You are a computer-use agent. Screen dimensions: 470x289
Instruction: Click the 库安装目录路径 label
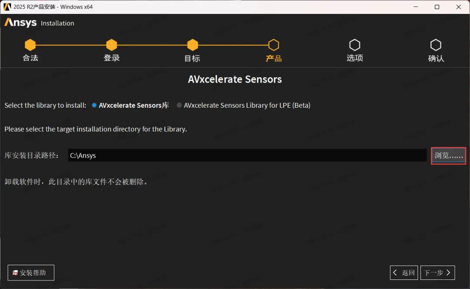pos(32,156)
